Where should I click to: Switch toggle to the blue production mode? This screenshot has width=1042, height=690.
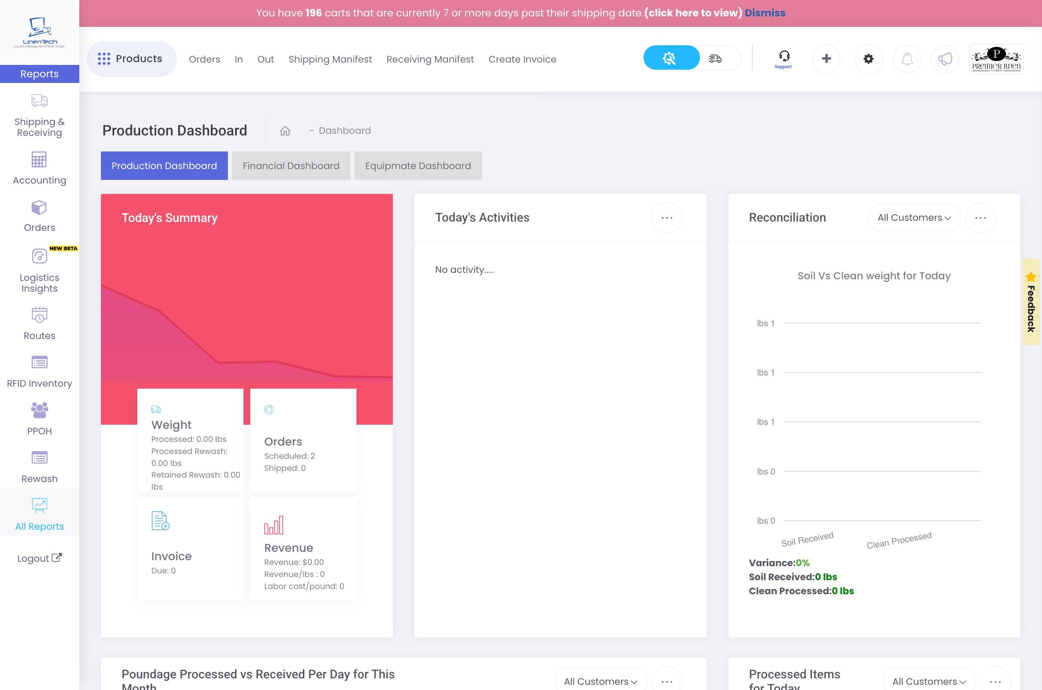point(670,58)
